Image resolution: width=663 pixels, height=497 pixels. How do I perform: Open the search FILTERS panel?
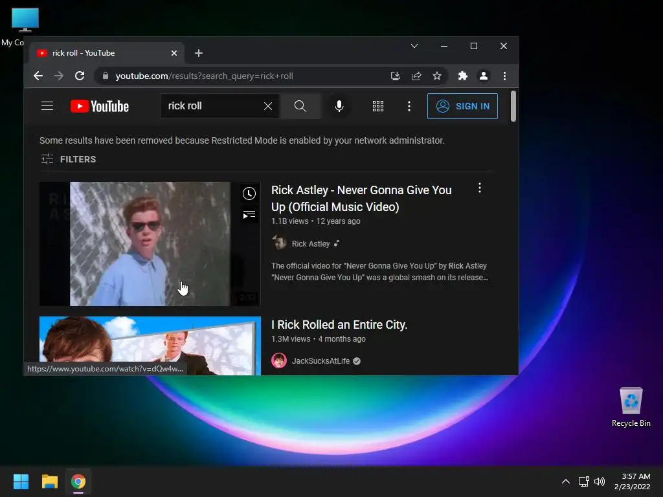69,159
